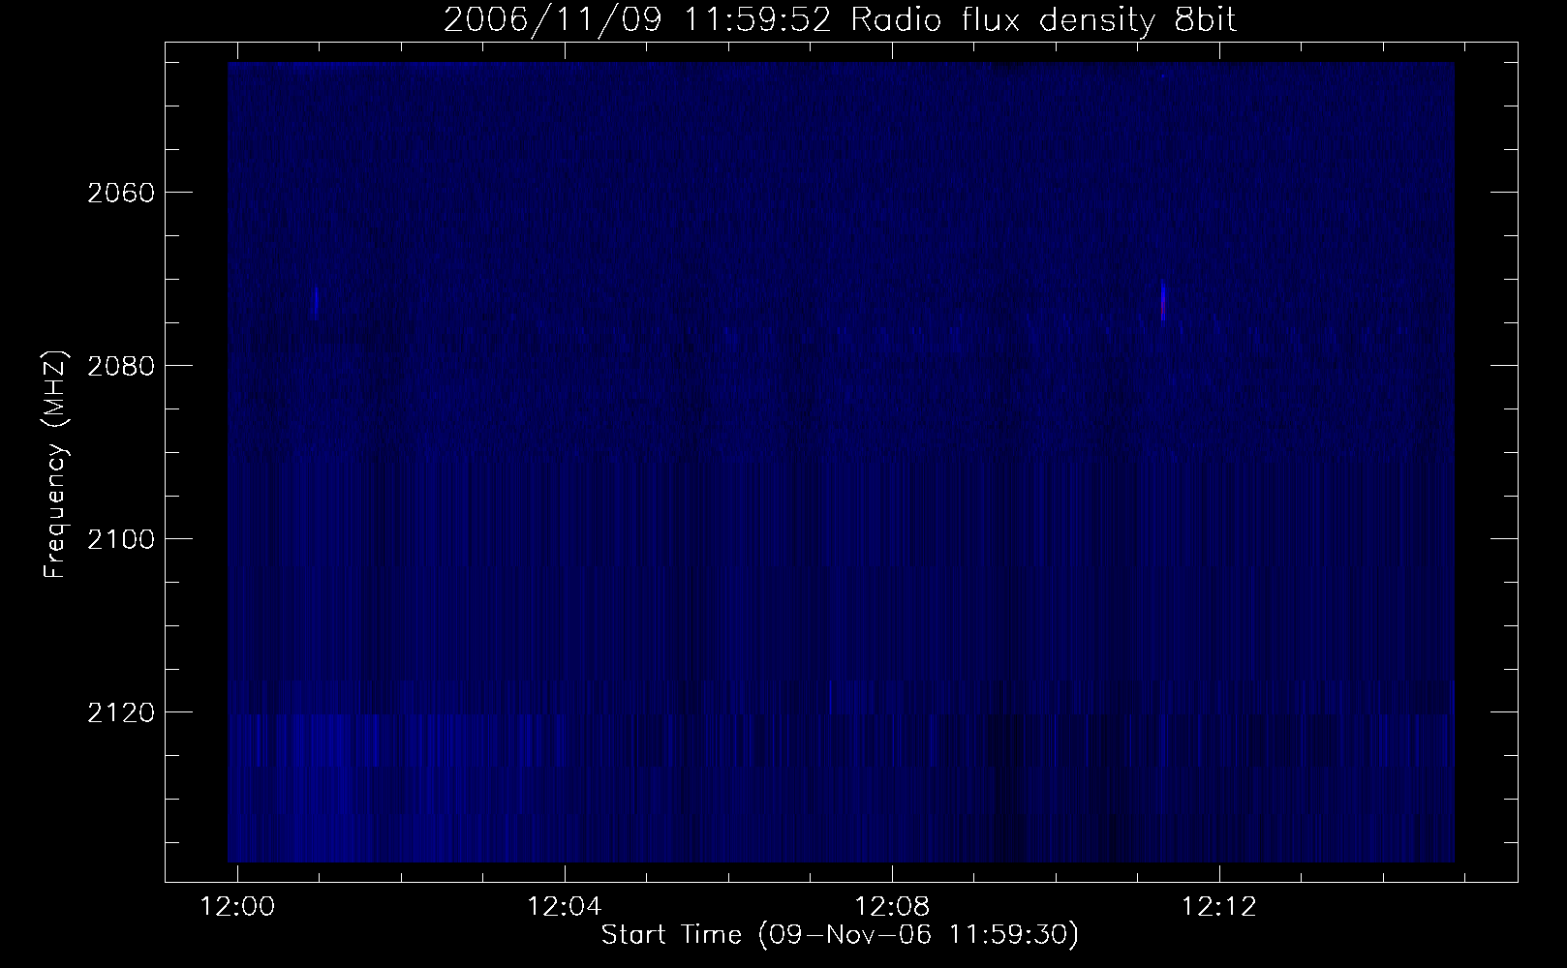Click the 2080 frequency tick label
The image size is (1567, 968).
click(119, 366)
